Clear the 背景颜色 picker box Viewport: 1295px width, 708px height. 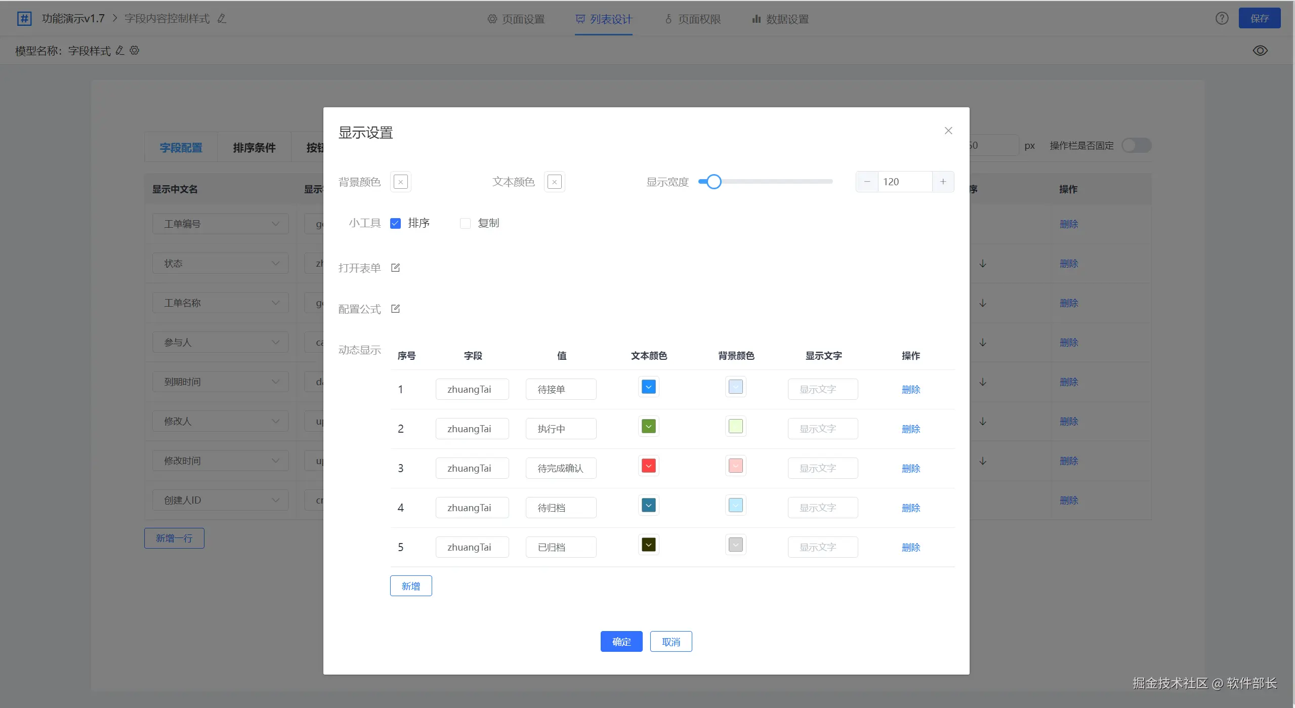[400, 182]
